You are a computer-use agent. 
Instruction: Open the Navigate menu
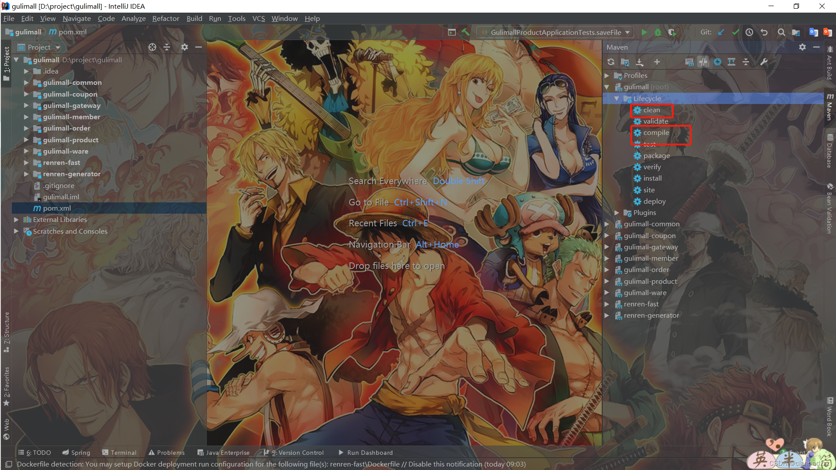(77, 18)
